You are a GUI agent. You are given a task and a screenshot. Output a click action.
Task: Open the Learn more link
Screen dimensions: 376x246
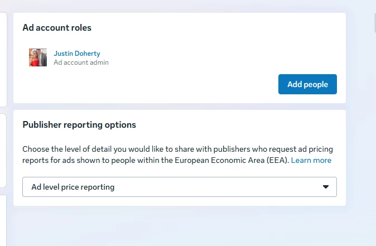311,160
